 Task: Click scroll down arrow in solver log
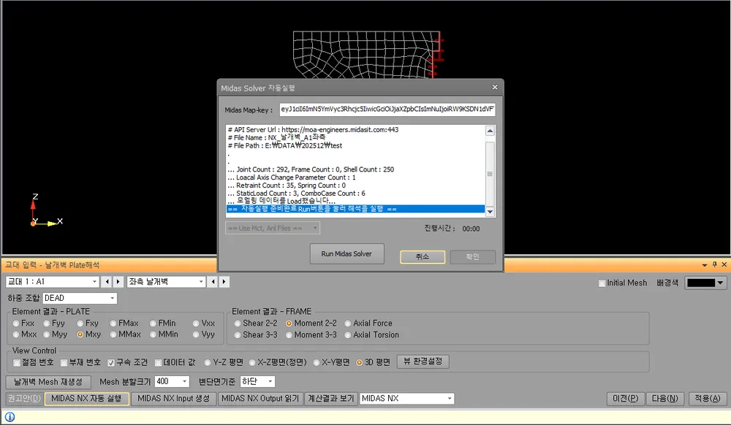click(490, 211)
